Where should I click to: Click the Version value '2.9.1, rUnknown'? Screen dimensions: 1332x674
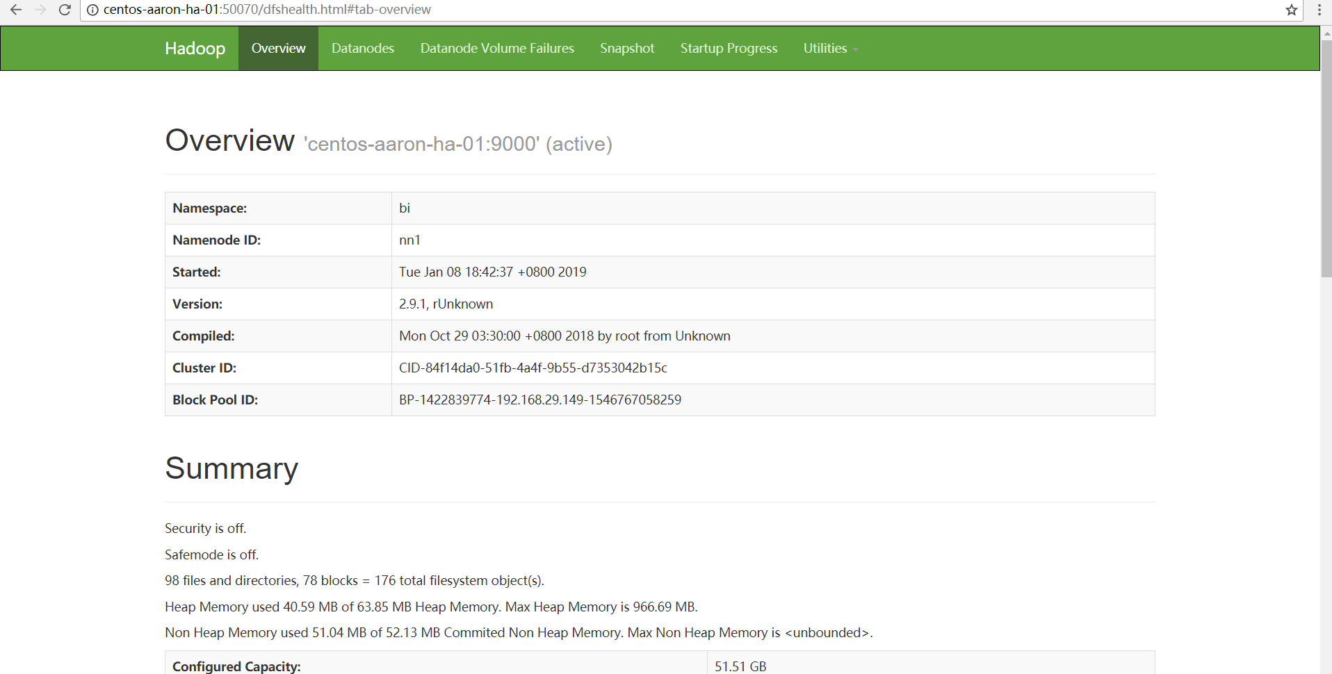446,304
